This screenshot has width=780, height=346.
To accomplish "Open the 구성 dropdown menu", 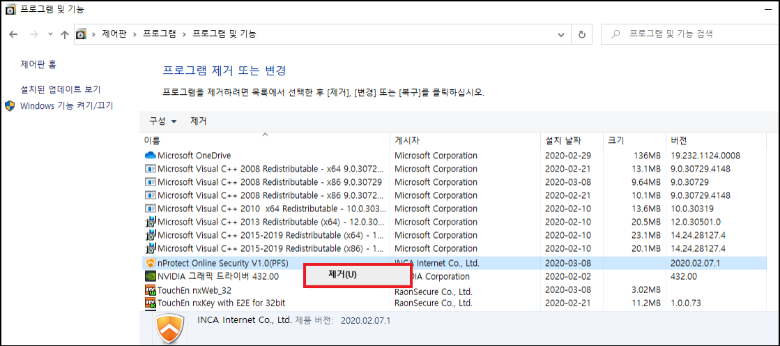I will (x=163, y=121).
